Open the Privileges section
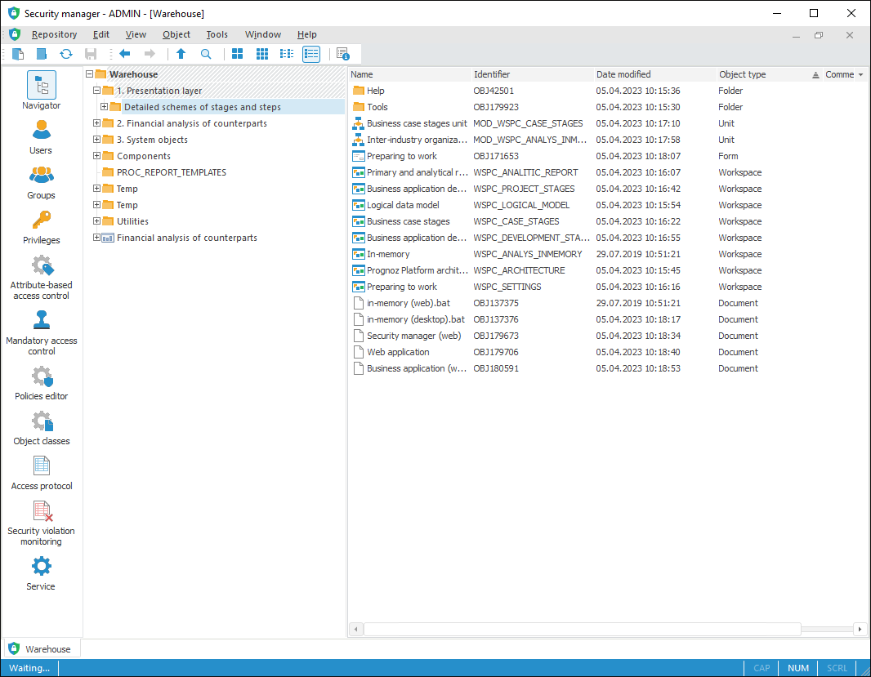Viewport: 871px width, 677px height. pos(41,227)
